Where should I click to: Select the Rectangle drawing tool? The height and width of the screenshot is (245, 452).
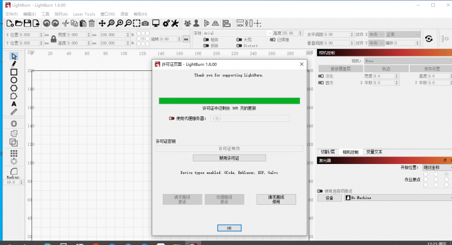pyautogui.click(x=14, y=72)
